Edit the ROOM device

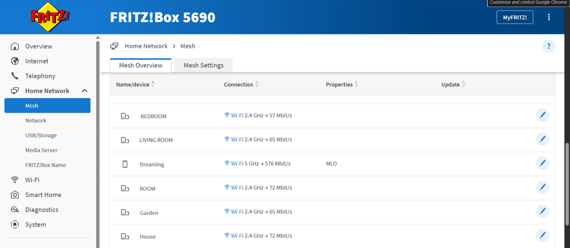(542, 187)
